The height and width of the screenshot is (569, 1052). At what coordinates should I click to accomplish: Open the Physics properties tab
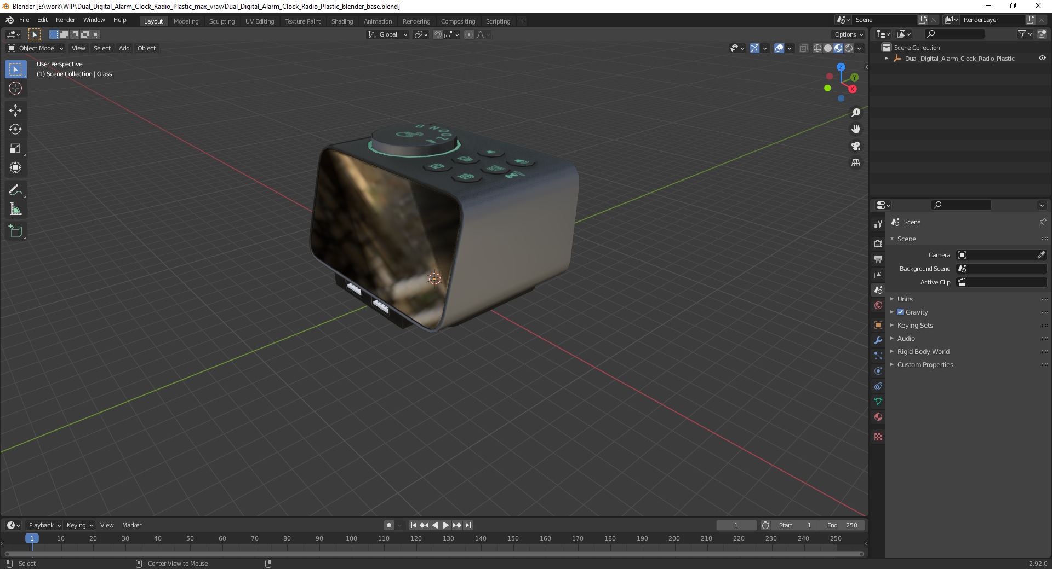878,371
